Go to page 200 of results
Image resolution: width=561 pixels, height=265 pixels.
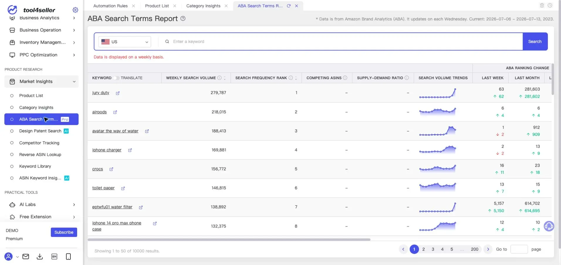click(x=474, y=249)
